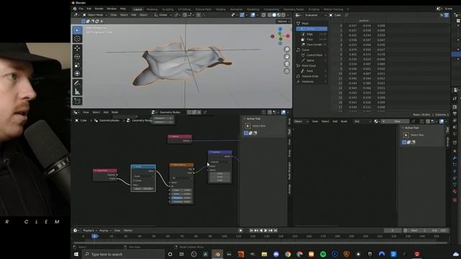Enable solid viewport shading mode
This screenshot has height=259, width=461.
[x=274, y=15]
